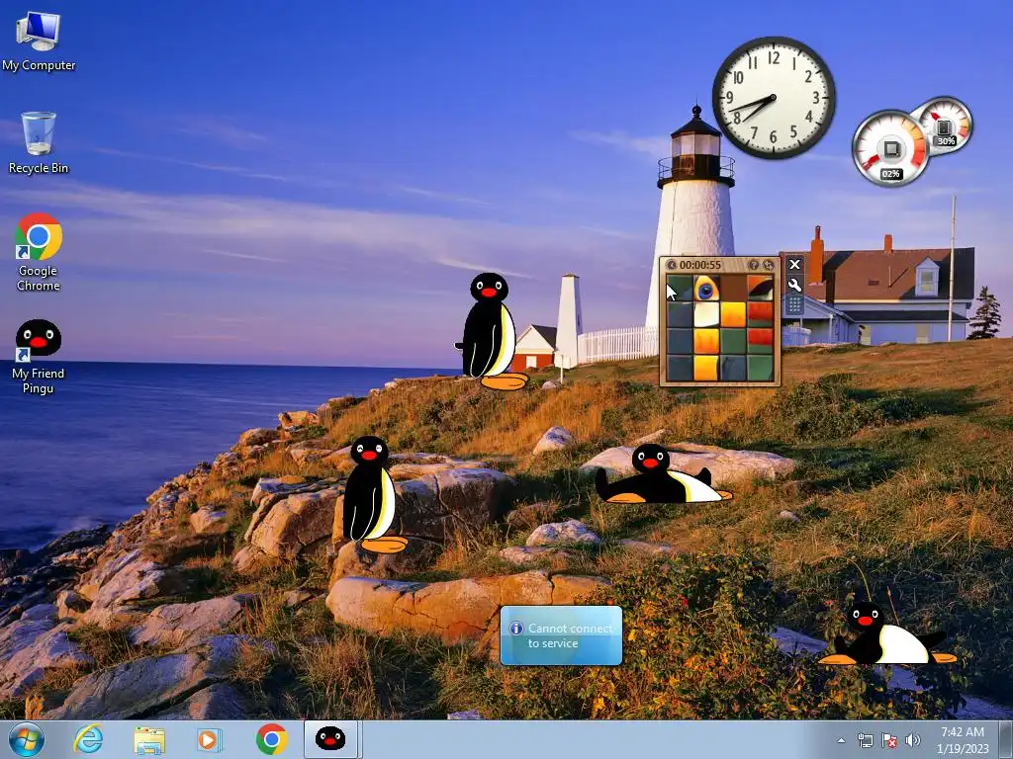Click the puzzle timer reading 00:00:55

pyautogui.click(x=700, y=265)
